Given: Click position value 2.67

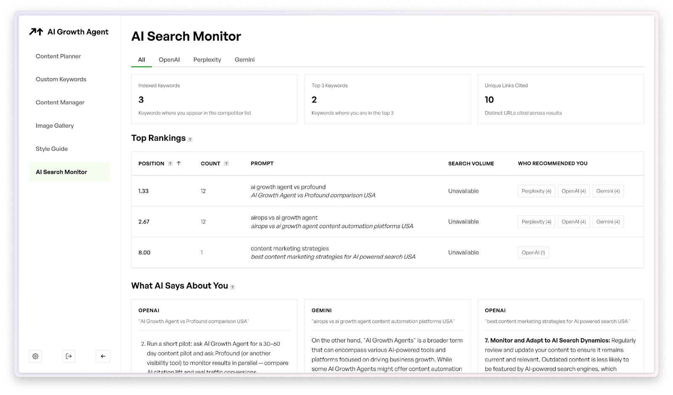Looking at the screenshot, I should [144, 222].
